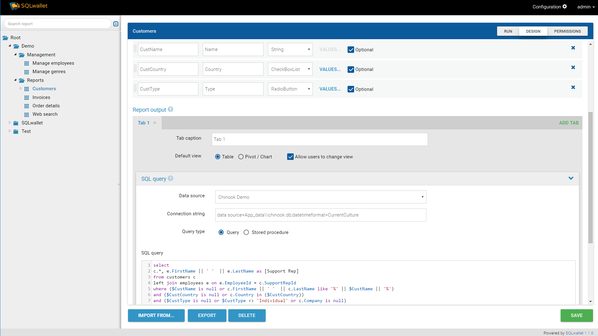Switch to the RUN tab

click(508, 31)
